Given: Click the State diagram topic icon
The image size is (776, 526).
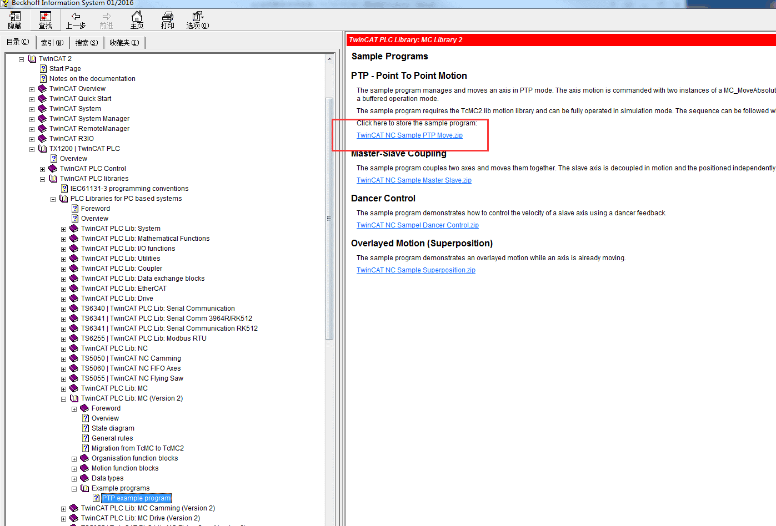Looking at the screenshot, I should tap(86, 428).
